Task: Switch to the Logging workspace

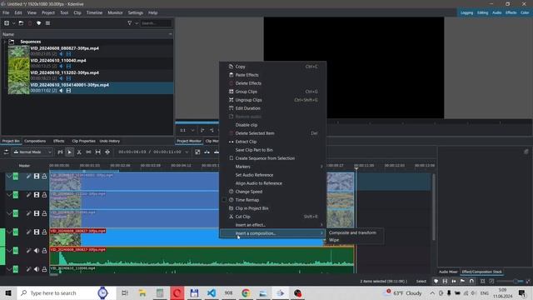Action: 466,12
